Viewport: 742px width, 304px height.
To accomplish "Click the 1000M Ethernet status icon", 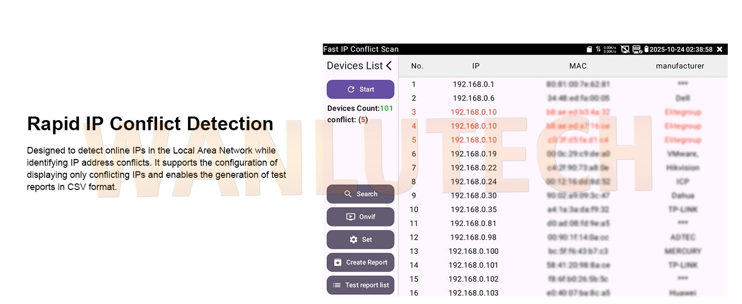I will coord(636,49).
